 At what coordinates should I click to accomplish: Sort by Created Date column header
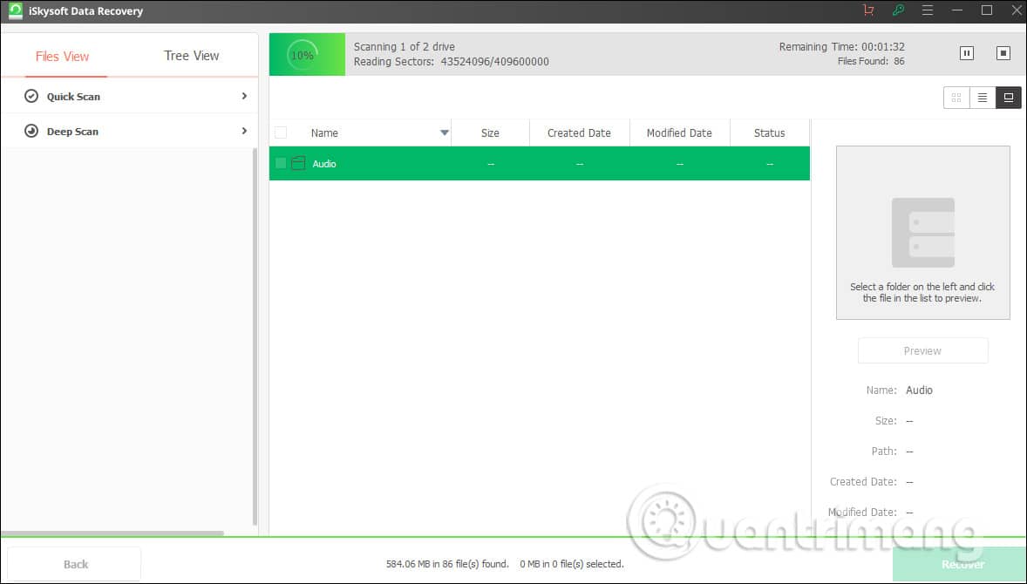[x=579, y=132]
